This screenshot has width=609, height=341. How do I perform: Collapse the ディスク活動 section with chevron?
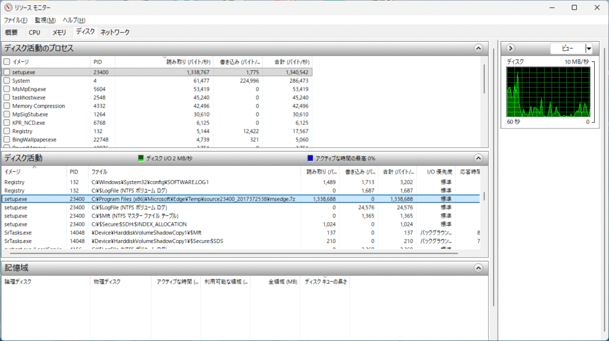tap(478, 158)
